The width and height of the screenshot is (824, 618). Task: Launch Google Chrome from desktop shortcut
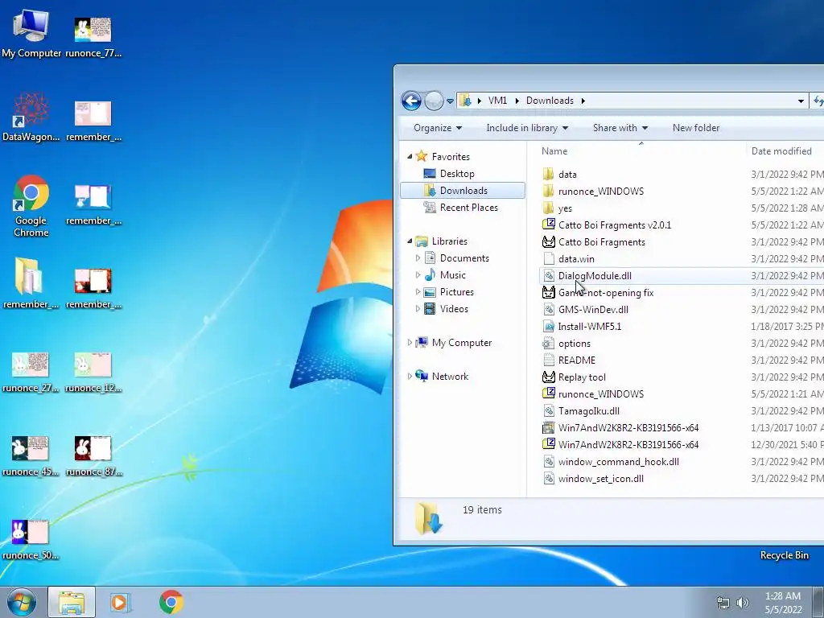pyautogui.click(x=31, y=206)
